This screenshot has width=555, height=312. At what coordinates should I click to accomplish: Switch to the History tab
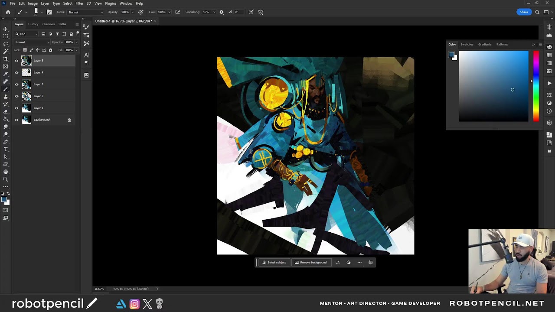[x=33, y=24]
